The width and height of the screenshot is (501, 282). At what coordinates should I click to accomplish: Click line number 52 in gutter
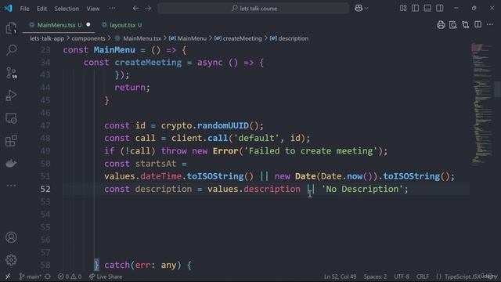click(x=45, y=189)
